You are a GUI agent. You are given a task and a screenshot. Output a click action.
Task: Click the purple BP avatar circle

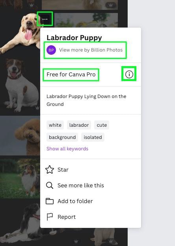pyautogui.click(x=51, y=50)
